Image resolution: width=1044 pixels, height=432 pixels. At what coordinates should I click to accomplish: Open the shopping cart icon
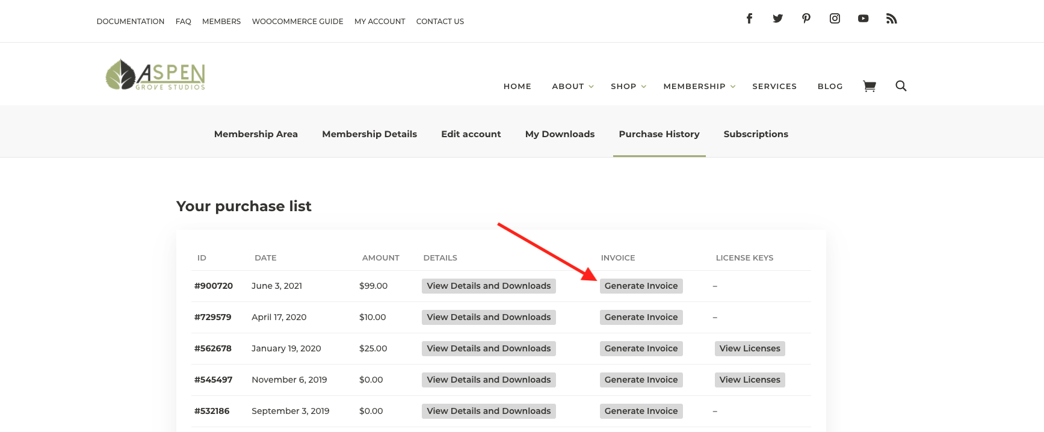click(869, 86)
